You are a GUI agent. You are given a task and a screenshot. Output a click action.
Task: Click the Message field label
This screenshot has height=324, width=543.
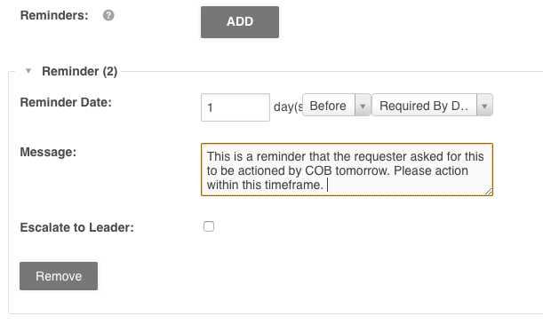48,152
